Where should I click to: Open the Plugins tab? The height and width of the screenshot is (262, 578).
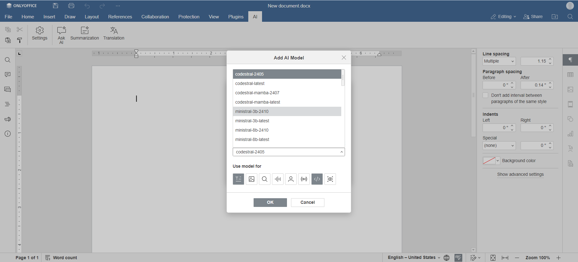[236, 17]
